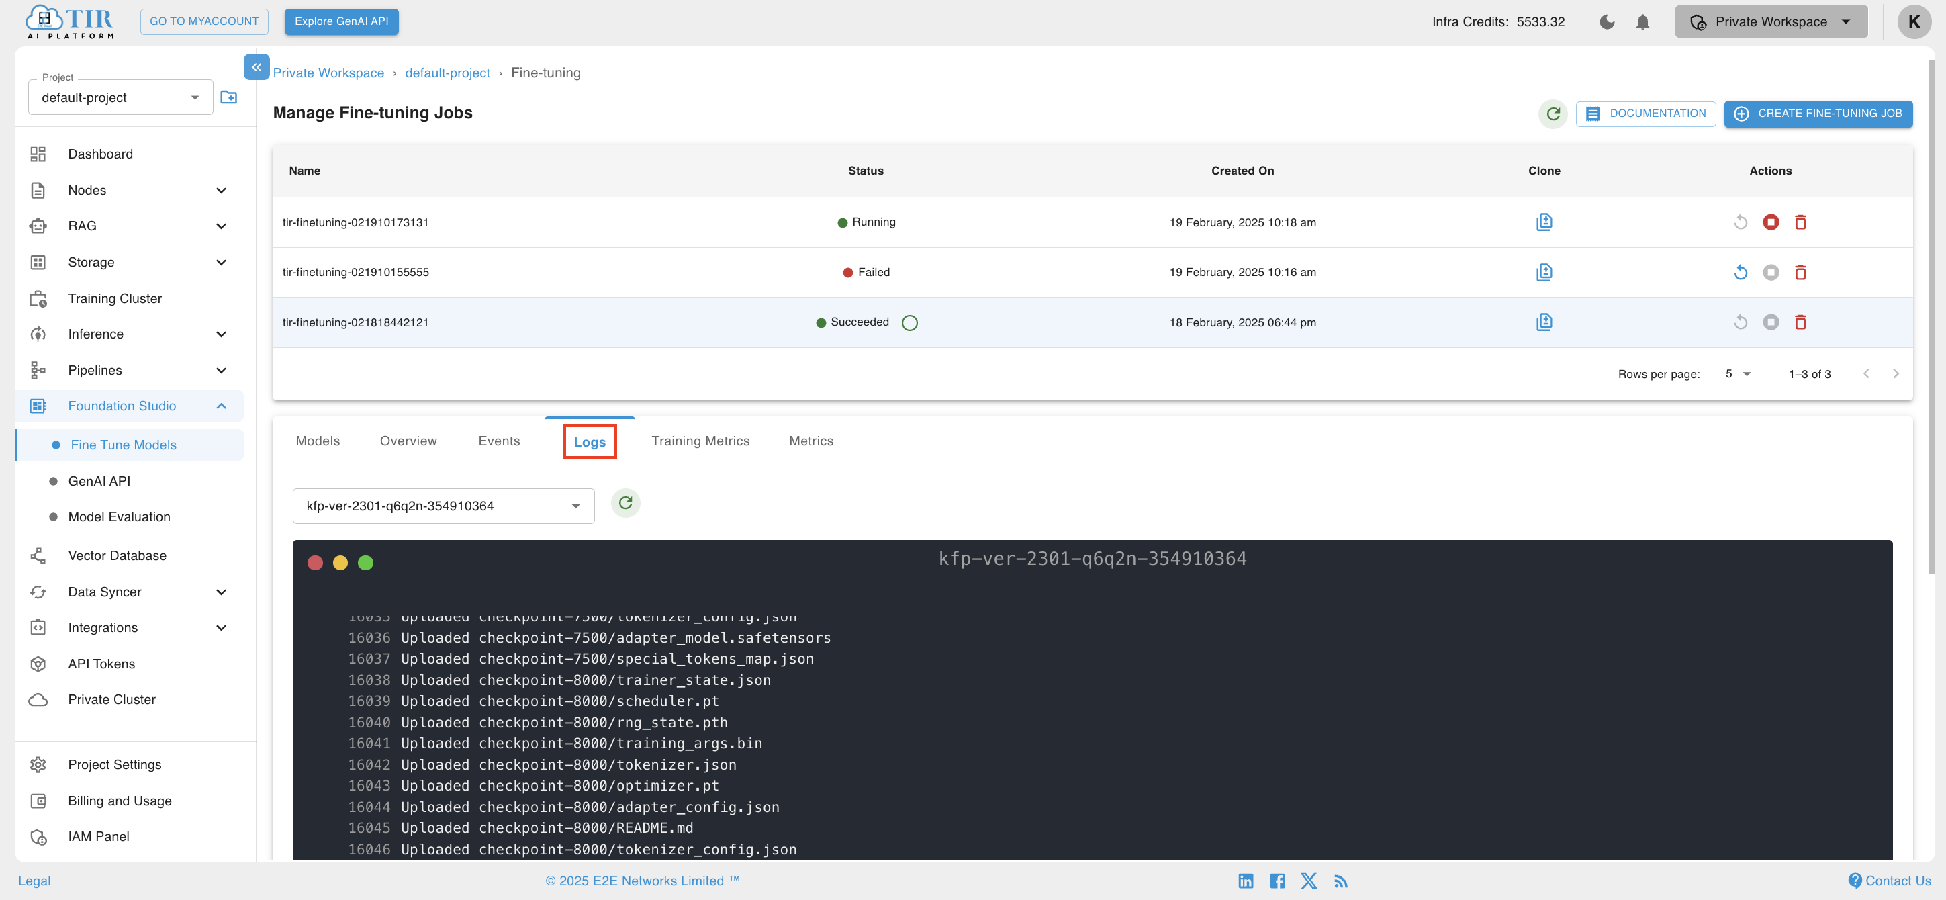Delete job tir-finetuning-021910173131
This screenshot has height=900, width=1946.
click(1800, 222)
